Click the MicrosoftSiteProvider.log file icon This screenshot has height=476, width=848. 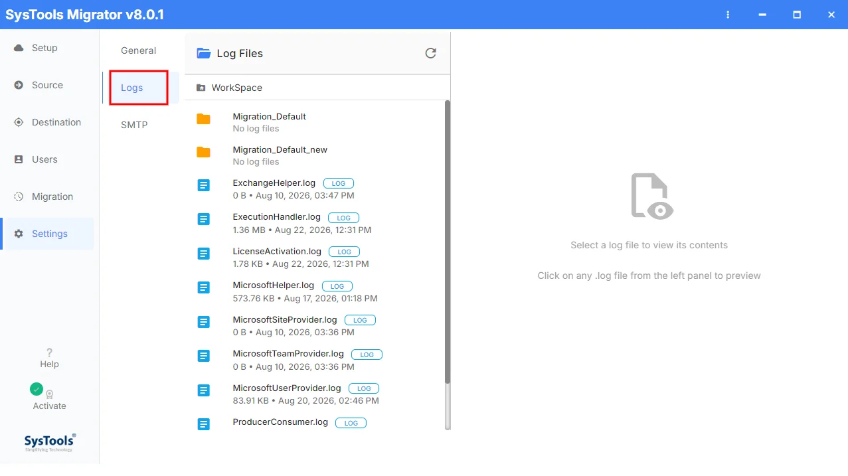pos(204,322)
